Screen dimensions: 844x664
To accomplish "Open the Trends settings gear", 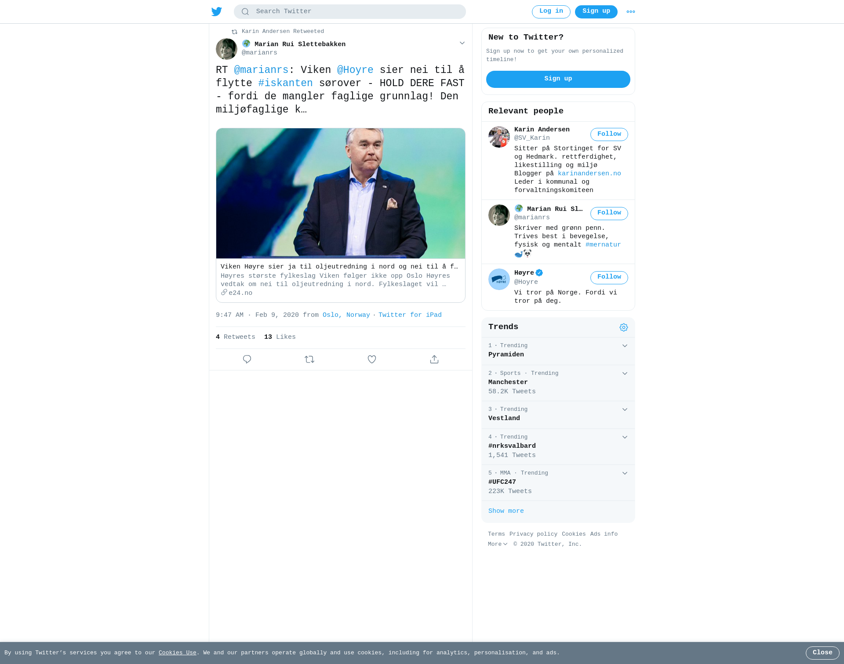I will click(x=624, y=327).
